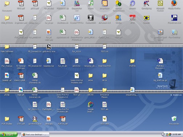Open the Artemis gear icon
Screen dimensions: 183x137
[133, 3]
